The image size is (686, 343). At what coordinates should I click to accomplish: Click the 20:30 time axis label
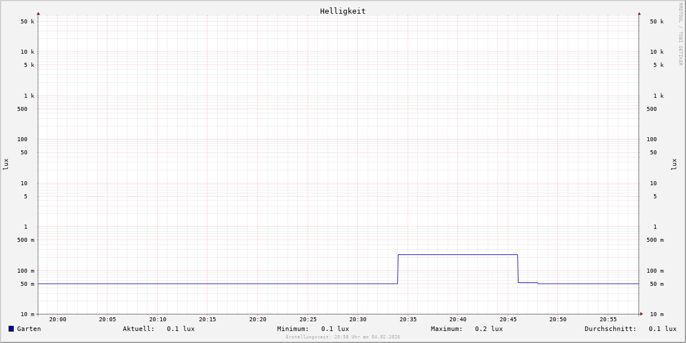[358, 320]
